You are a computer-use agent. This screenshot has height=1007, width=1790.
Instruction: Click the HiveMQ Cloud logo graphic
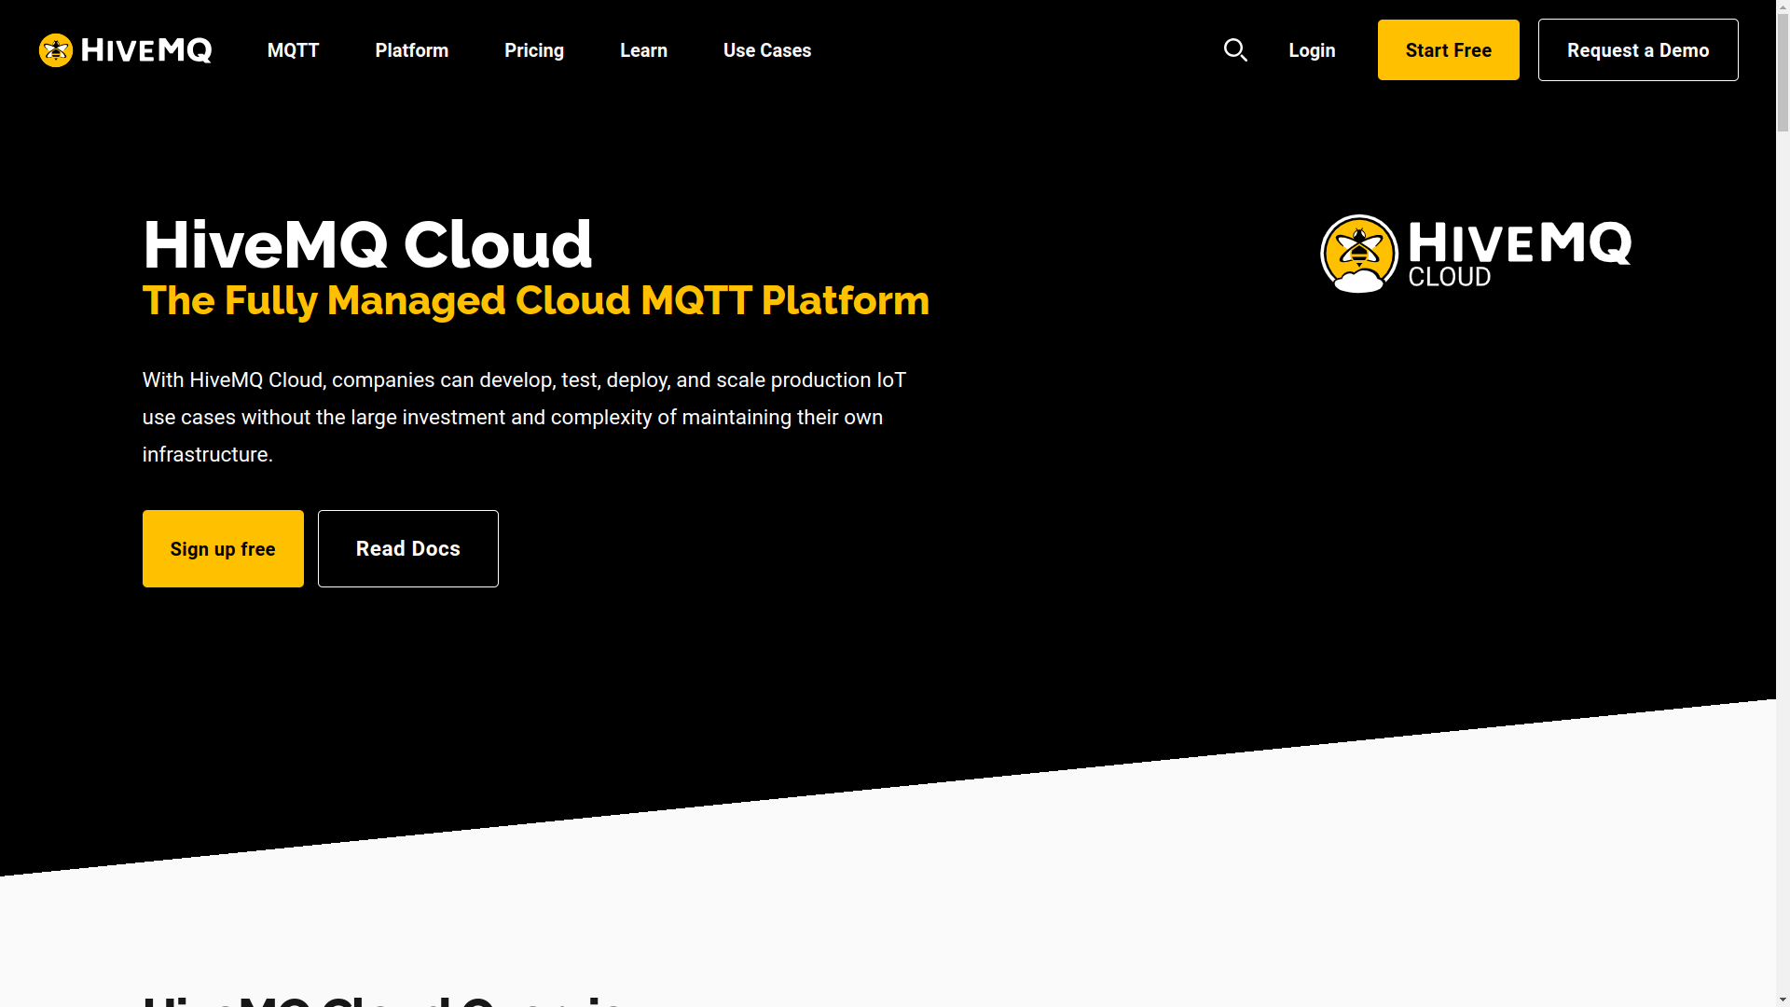(x=1475, y=253)
